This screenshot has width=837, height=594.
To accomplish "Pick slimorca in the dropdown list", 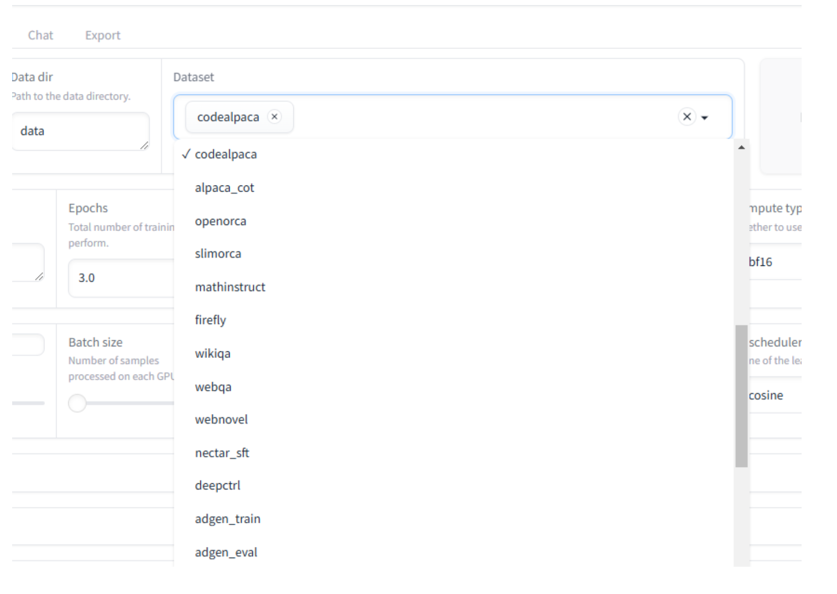I will pyautogui.click(x=218, y=253).
